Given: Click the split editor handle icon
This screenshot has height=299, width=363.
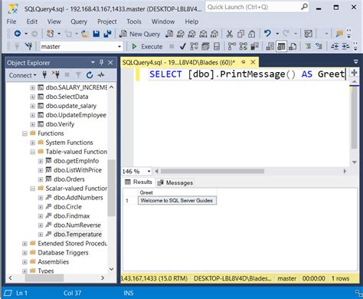Looking at the screenshot, I should pyautogui.click(x=354, y=73).
